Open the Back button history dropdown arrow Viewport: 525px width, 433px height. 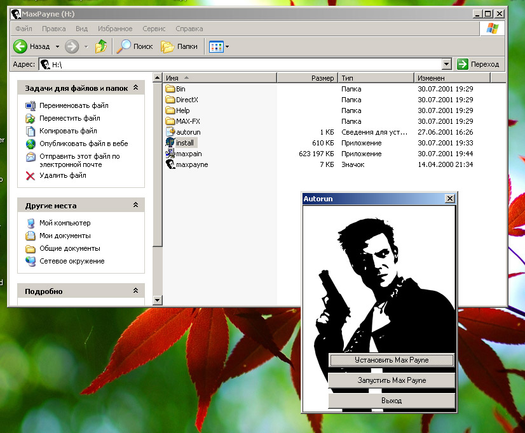coord(57,46)
